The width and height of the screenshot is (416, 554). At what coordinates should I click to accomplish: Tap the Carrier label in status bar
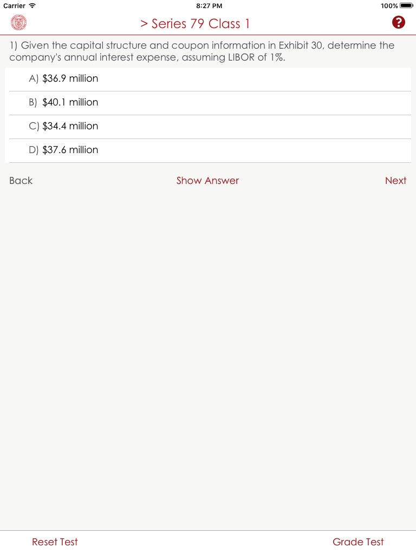tap(15, 5)
